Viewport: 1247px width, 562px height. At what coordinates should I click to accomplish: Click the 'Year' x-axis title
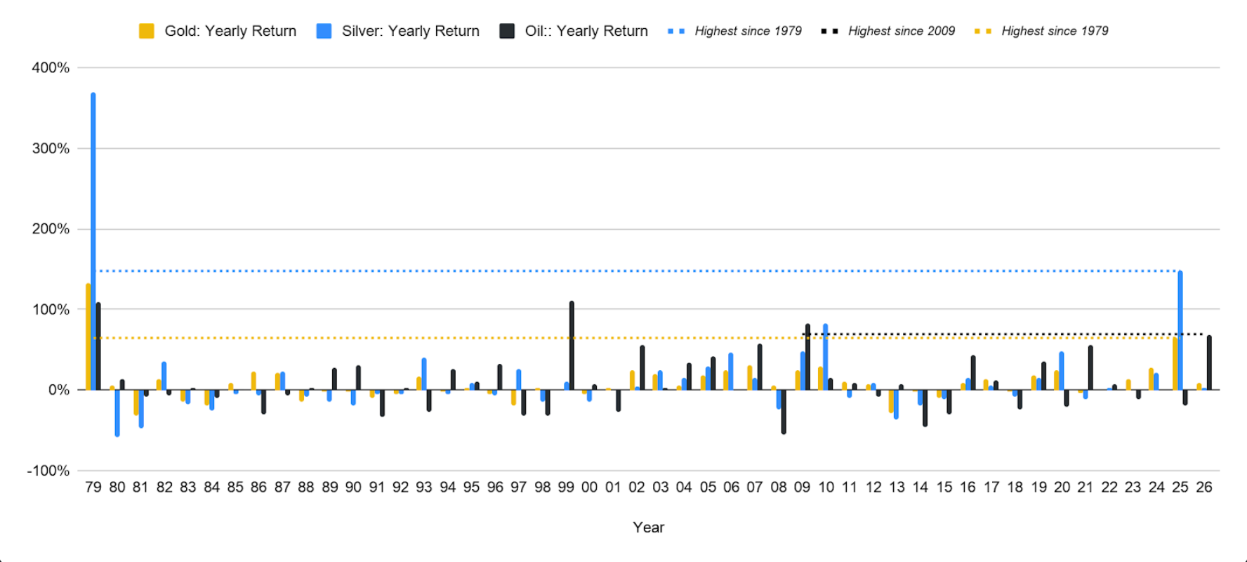click(648, 528)
